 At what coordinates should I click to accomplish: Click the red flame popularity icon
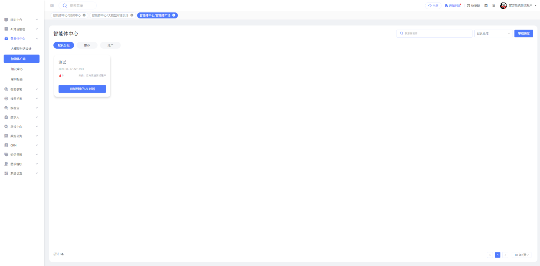coord(60,76)
